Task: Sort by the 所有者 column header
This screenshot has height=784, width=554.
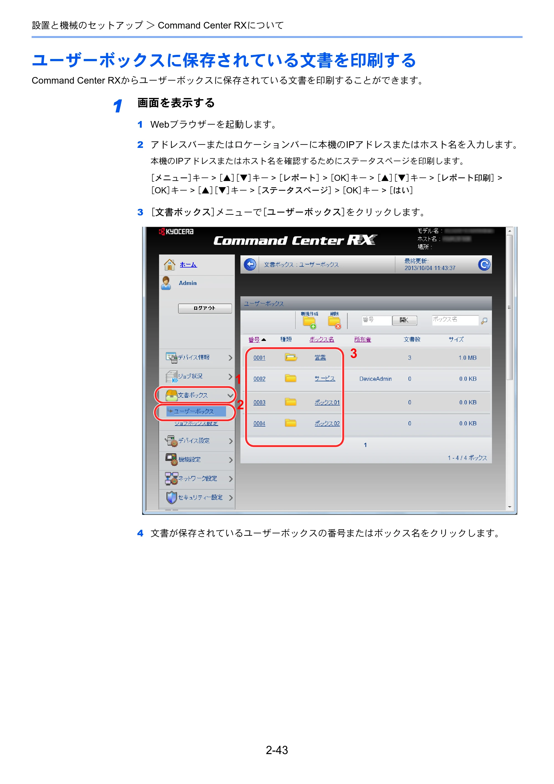Action: 362,340
